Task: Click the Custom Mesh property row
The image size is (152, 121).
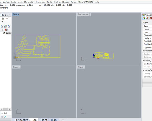Action: tap(148, 54)
